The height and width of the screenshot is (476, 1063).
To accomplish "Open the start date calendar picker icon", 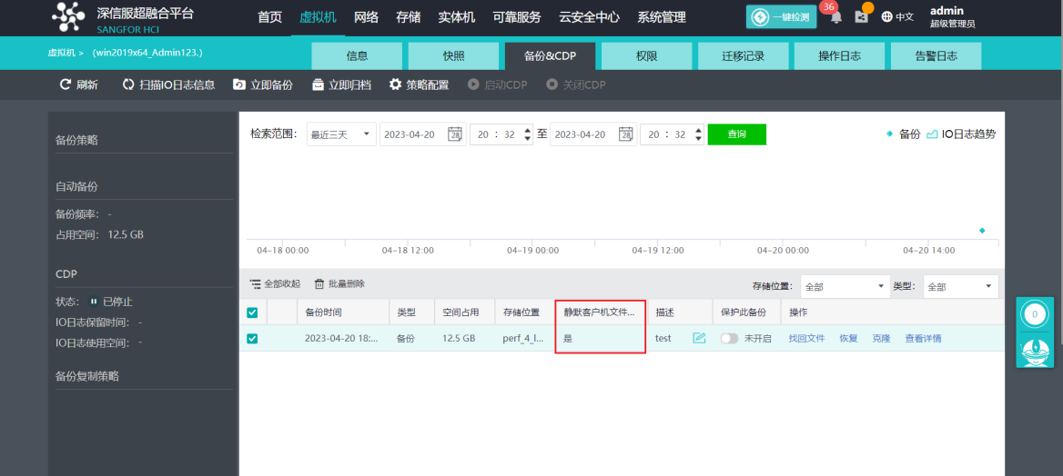I will point(454,134).
